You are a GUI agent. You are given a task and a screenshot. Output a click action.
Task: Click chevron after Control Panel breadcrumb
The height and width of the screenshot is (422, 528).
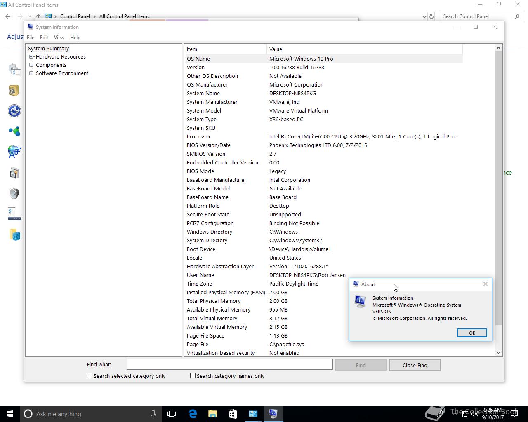pos(94,16)
